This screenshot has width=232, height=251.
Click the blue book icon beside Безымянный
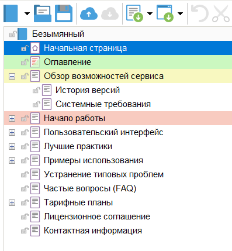(22, 34)
